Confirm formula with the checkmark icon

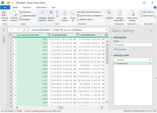18,30
